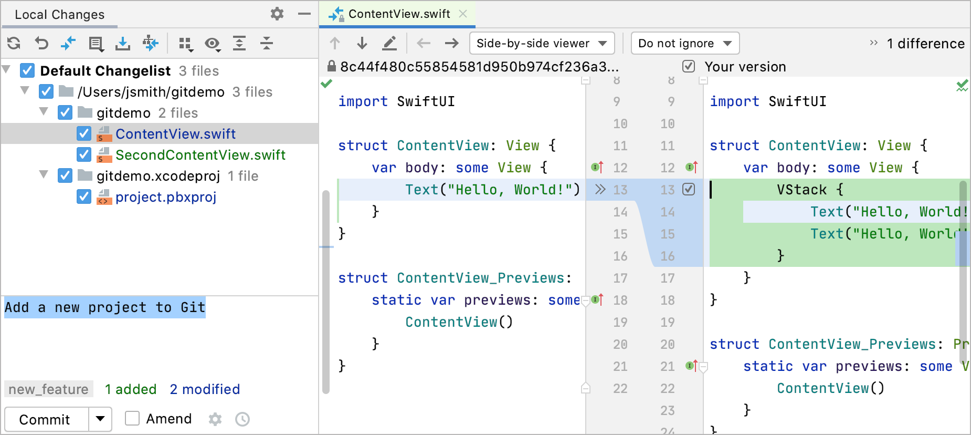The width and height of the screenshot is (971, 435).
Task: Uncheck the gitdemo folder checkbox
Action: pos(65,112)
